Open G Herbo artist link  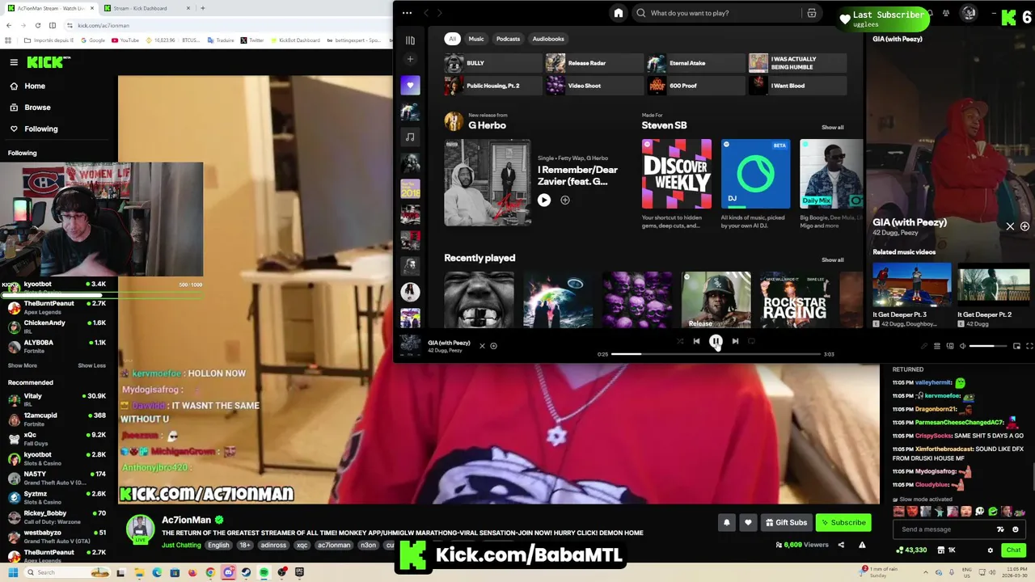[x=487, y=125]
